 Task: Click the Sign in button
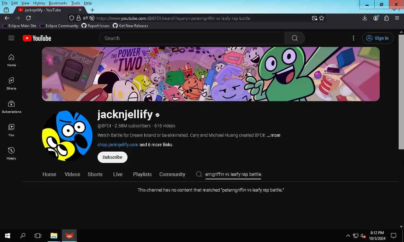coord(378,38)
